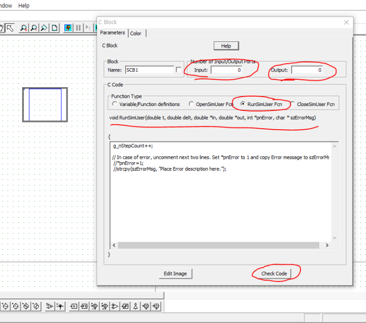
Task: Switch to the Parameters tab
Action: click(x=112, y=33)
